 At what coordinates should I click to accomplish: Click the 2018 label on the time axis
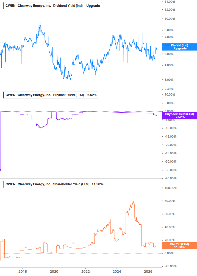pyautogui.click(x=23, y=271)
